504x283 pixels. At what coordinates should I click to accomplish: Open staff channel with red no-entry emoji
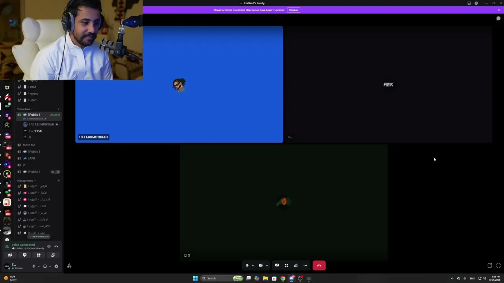(39, 200)
